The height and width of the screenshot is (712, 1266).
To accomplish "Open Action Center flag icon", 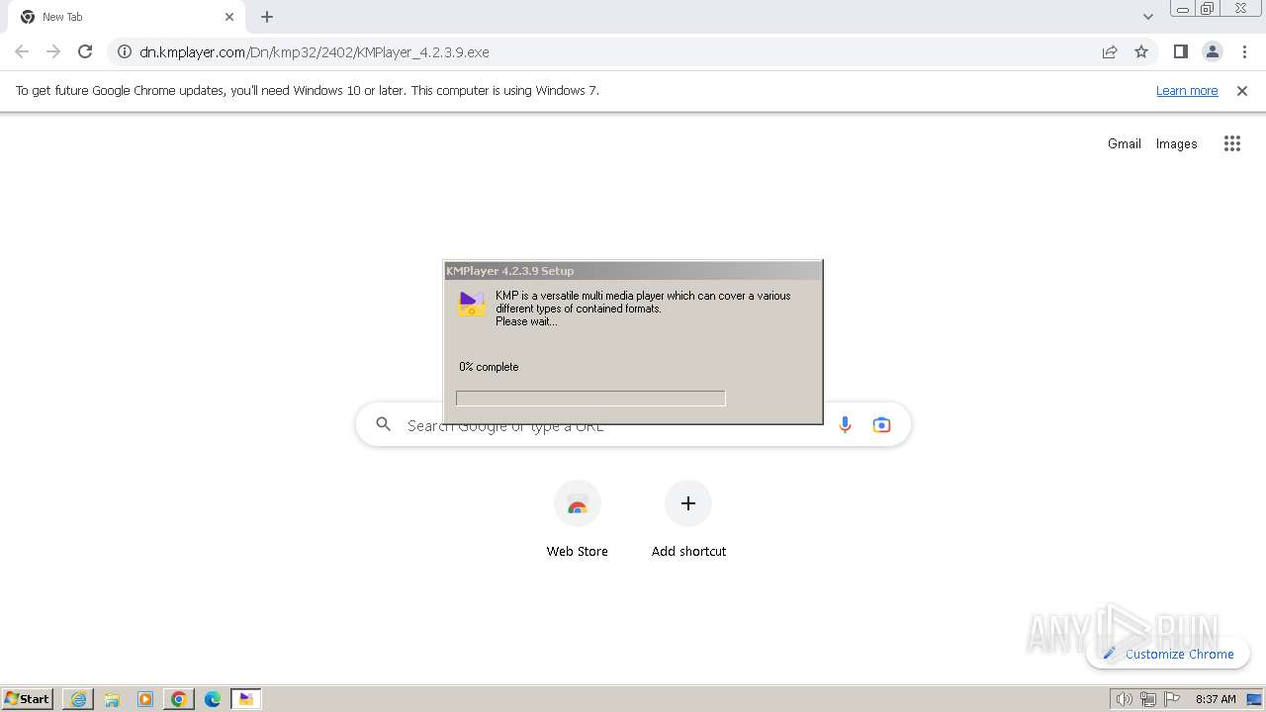I will (1172, 699).
